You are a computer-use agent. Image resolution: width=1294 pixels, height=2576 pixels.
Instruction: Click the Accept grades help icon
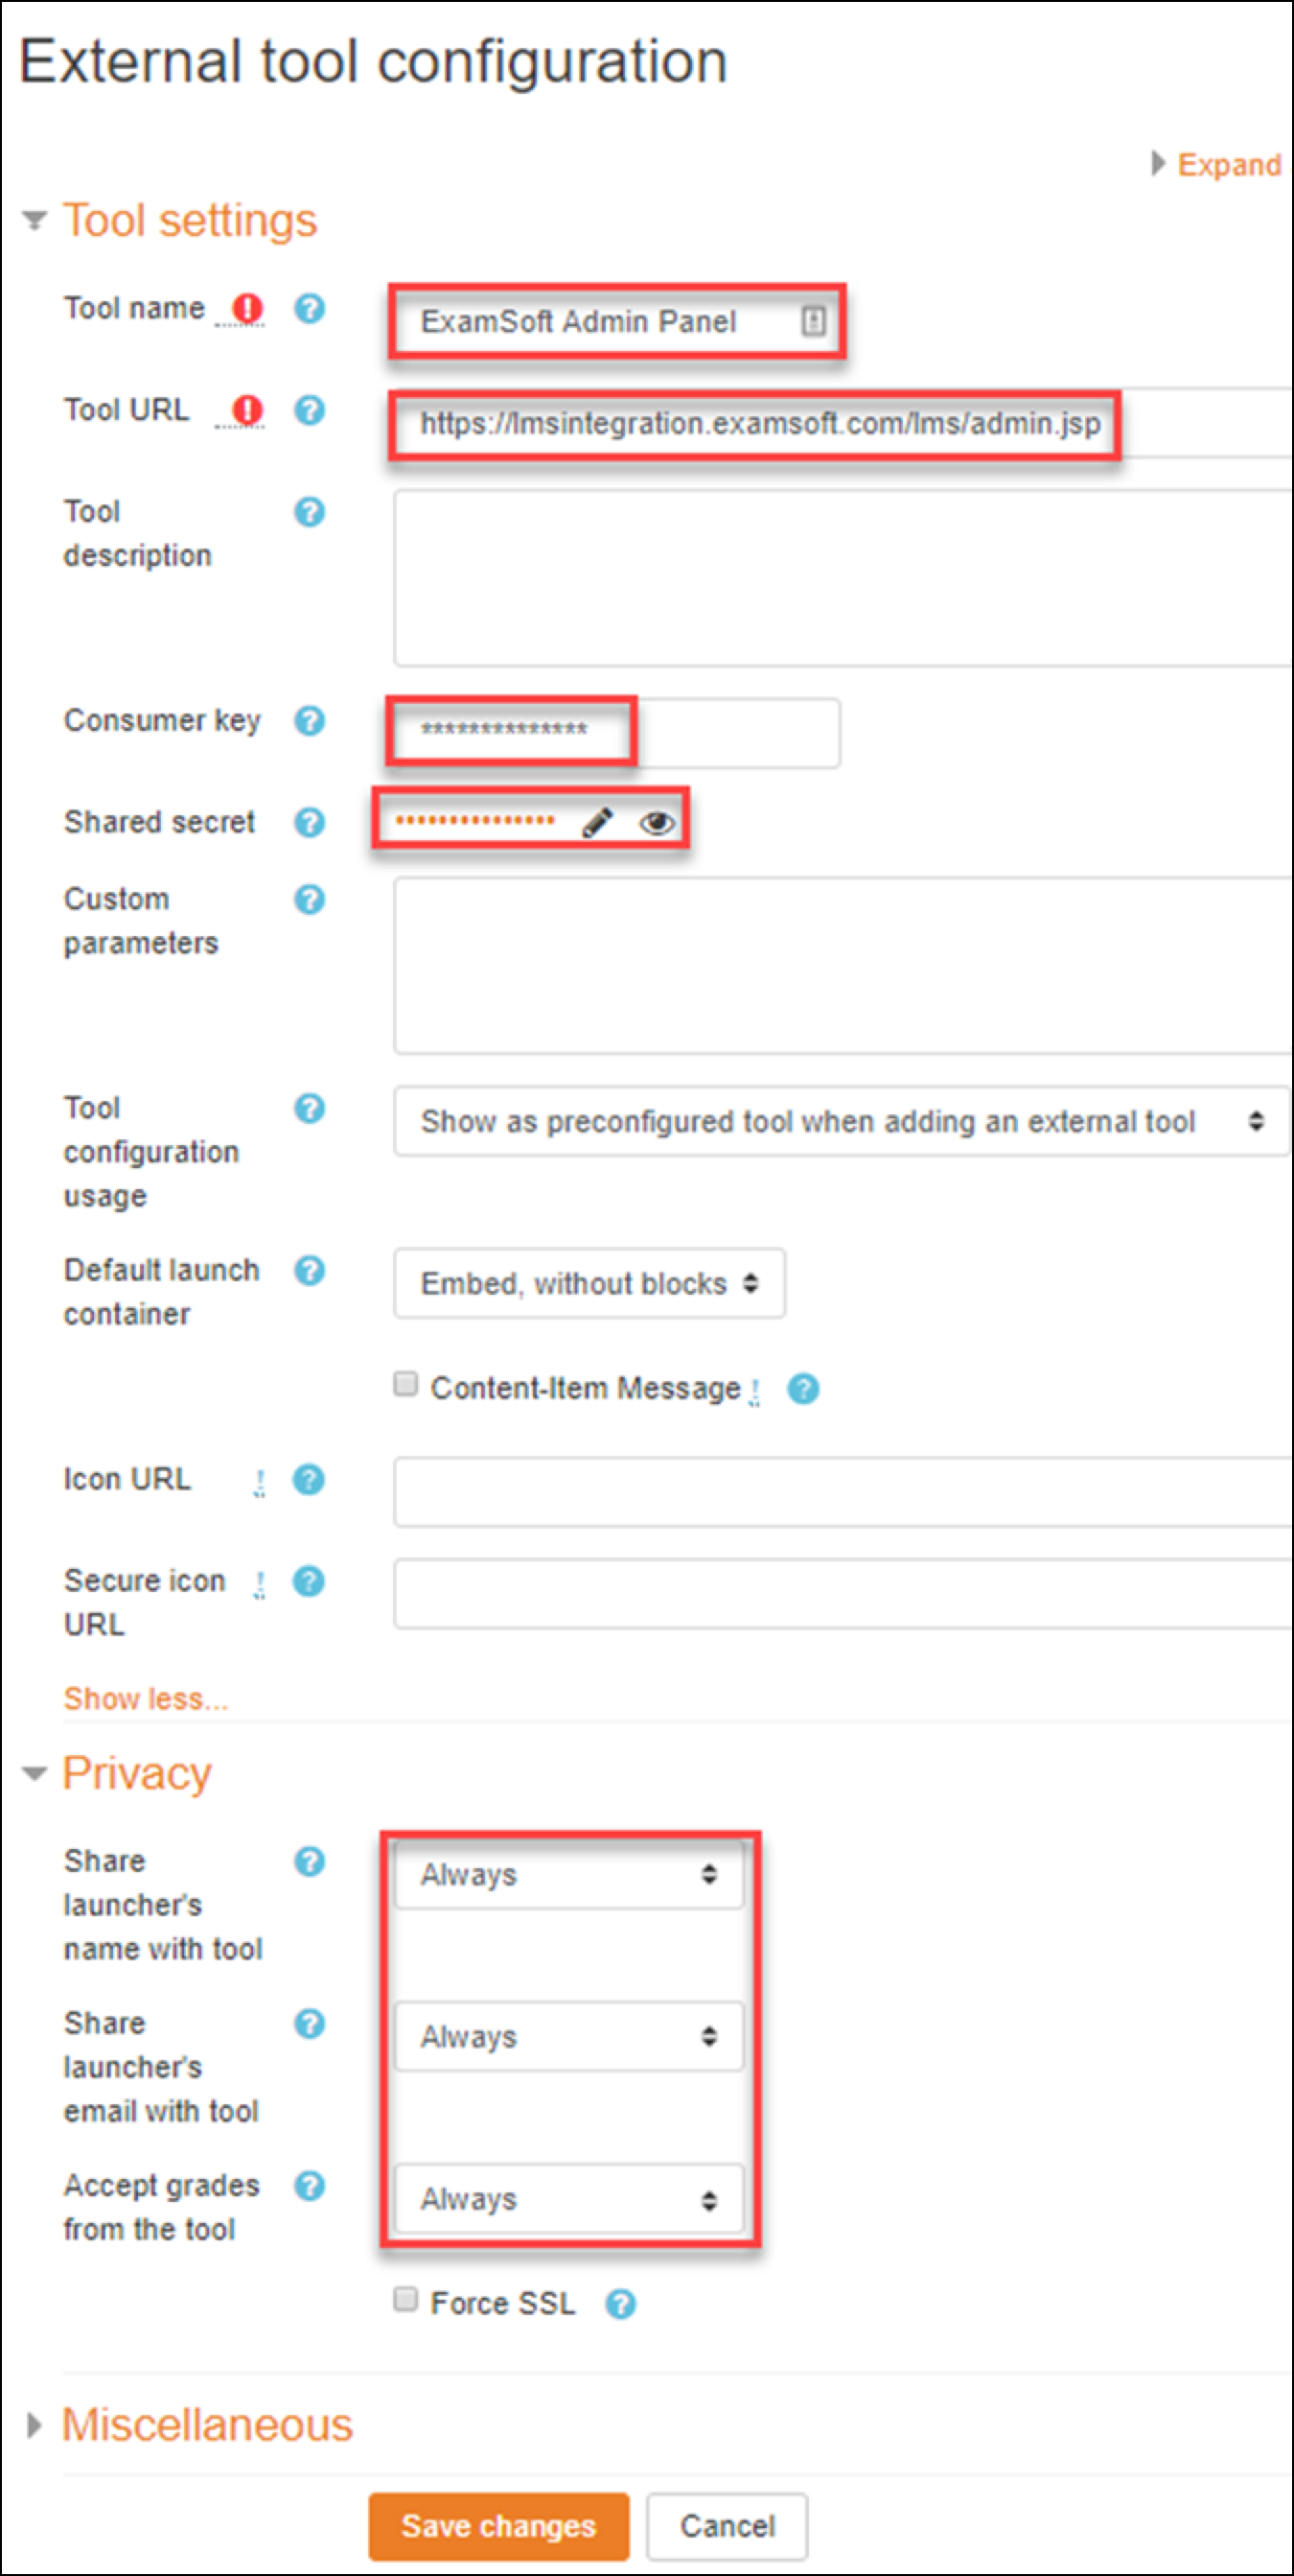click(310, 2186)
